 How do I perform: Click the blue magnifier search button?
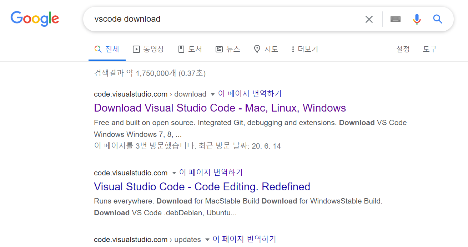[x=438, y=19]
